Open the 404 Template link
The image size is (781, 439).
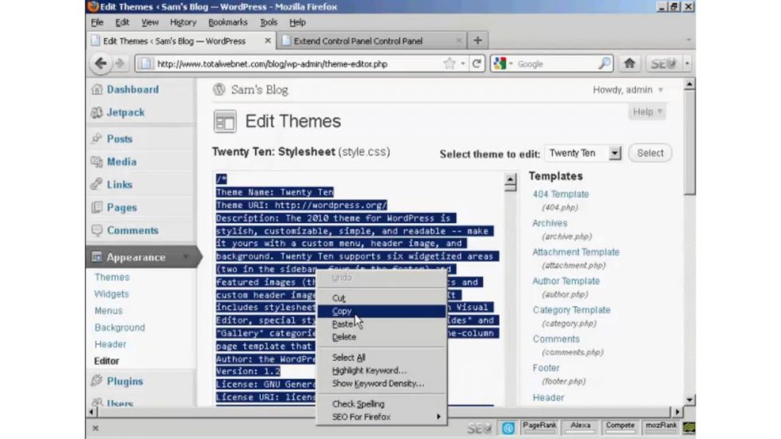[x=560, y=194]
